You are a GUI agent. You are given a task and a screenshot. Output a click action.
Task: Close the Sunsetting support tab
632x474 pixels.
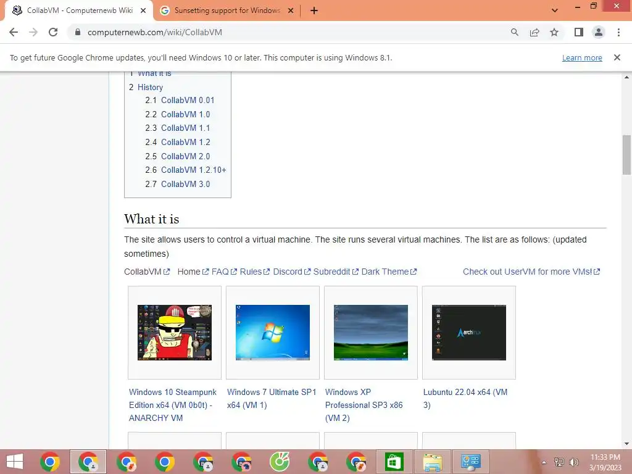tap(291, 11)
